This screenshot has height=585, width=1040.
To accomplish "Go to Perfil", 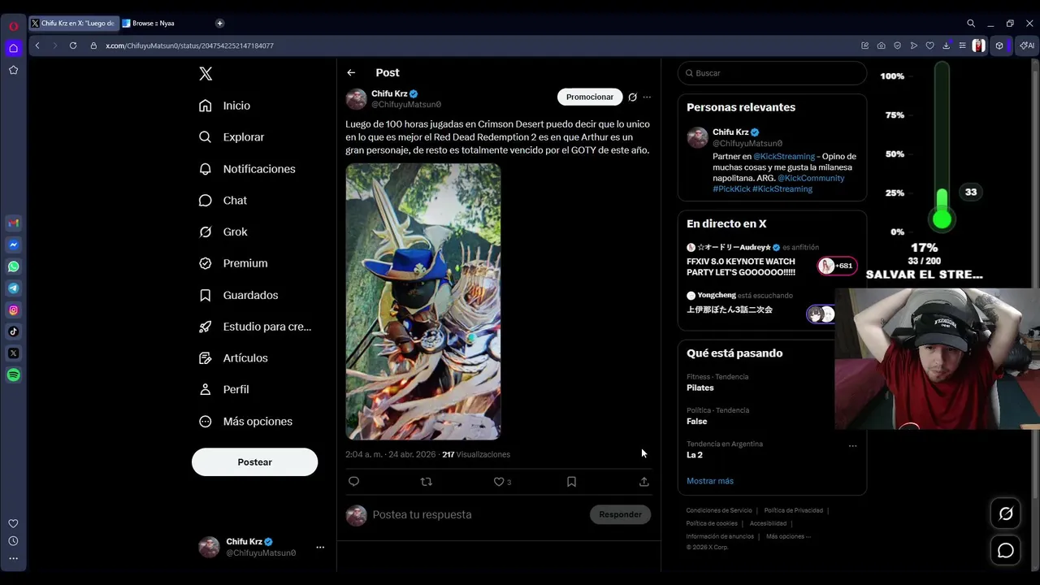I will tap(225, 389).
